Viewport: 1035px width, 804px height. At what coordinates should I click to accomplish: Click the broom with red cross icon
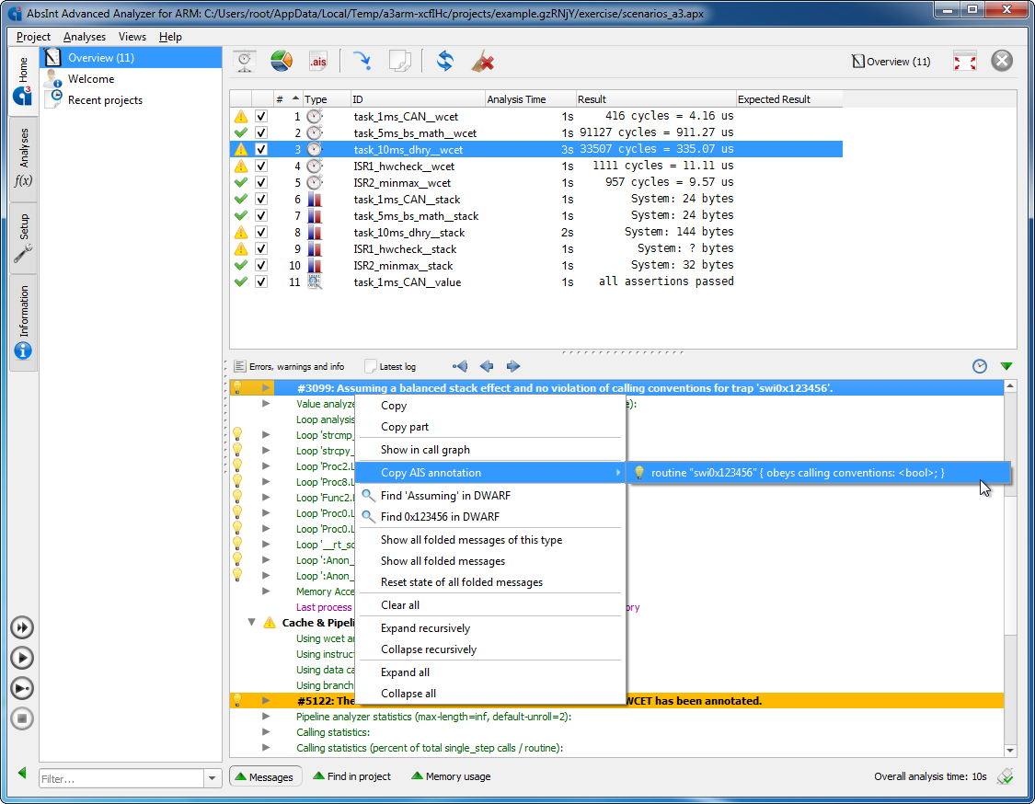pyautogui.click(x=482, y=62)
